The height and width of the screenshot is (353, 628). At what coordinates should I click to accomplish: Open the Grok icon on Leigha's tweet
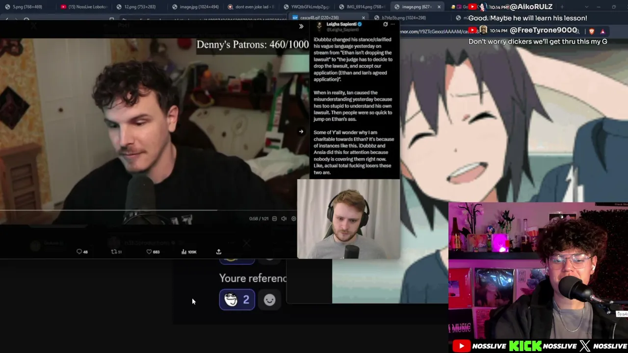point(385,24)
